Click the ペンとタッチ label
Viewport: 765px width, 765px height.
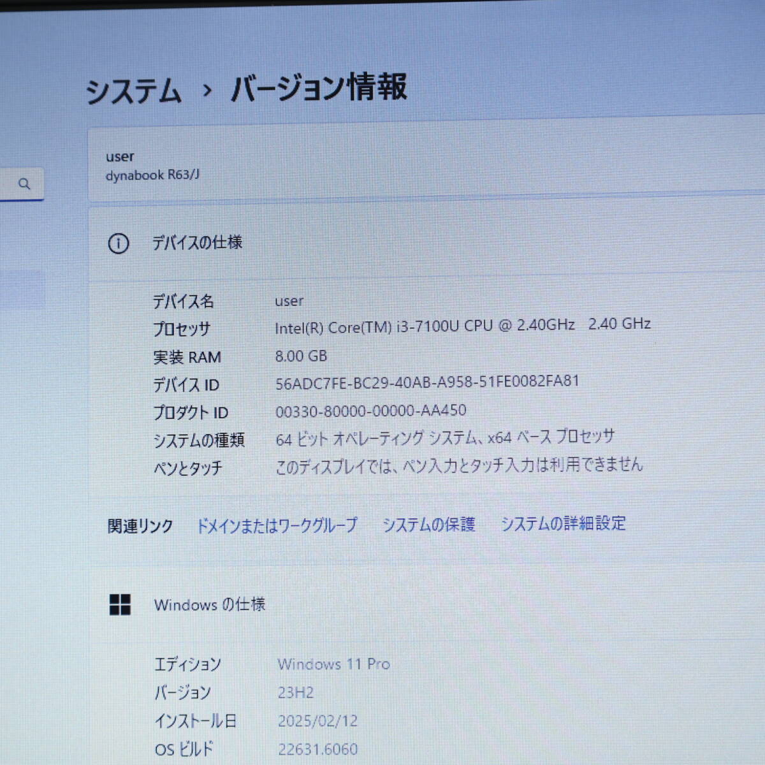point(187,468)
